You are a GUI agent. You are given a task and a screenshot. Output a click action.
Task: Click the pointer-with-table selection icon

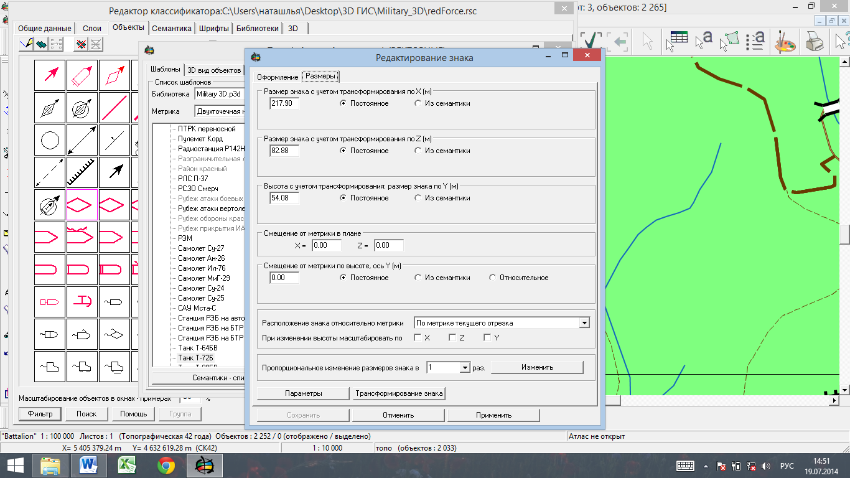(676, 41)
